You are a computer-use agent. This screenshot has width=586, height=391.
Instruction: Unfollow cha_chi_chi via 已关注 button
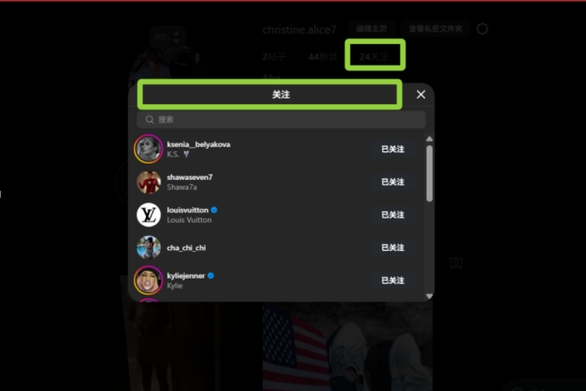coord(393,247)
